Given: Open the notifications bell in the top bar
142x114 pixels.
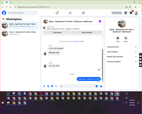Looking at the screenshot, I should (131, 13).
